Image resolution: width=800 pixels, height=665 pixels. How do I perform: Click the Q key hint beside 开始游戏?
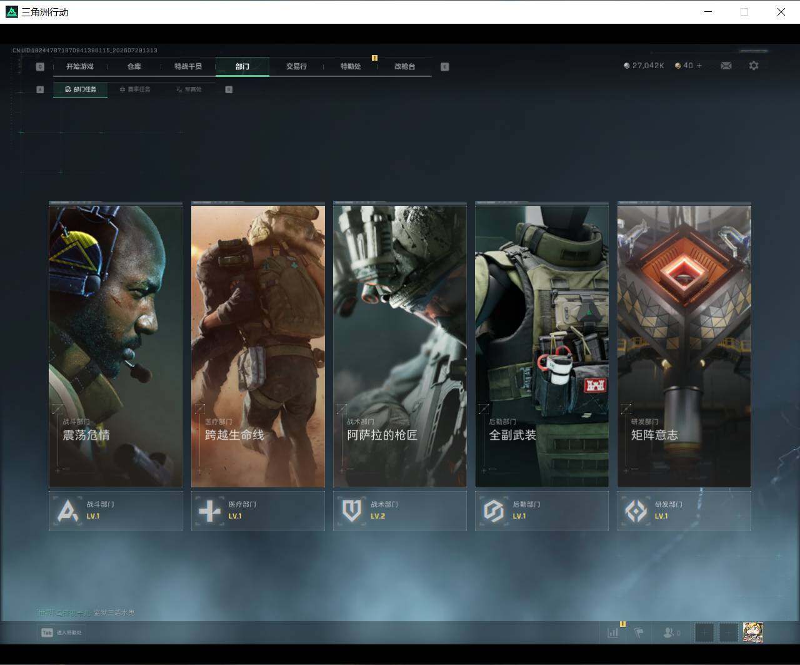click(x=41, y=67)
